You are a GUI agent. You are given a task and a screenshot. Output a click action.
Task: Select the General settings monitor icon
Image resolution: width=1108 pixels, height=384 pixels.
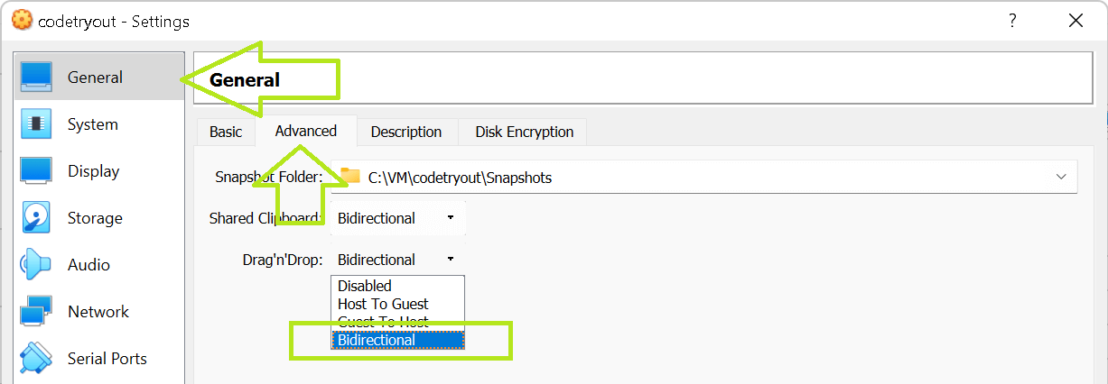click(x=36, y=78)
